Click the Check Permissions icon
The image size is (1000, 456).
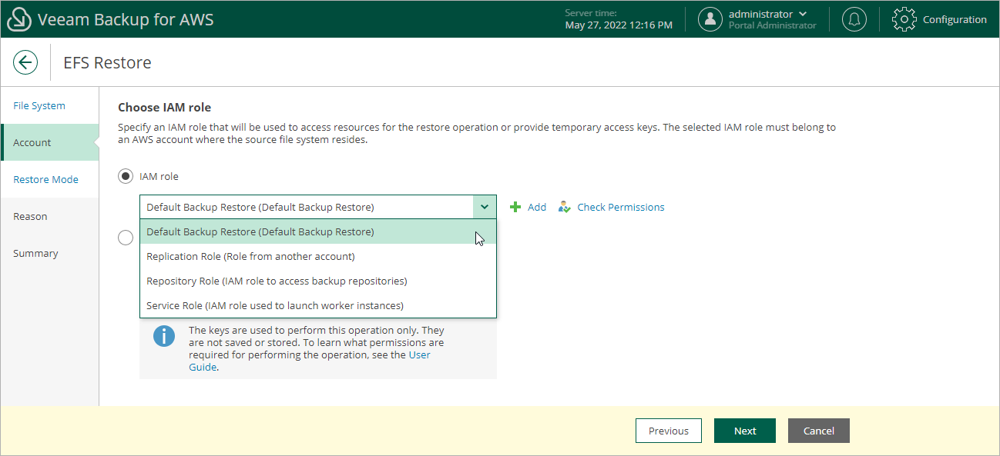[x=564, y=207]
